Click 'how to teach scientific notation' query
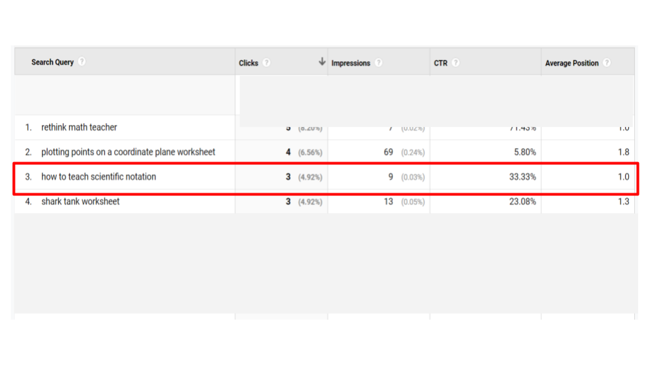 point(99,177)
